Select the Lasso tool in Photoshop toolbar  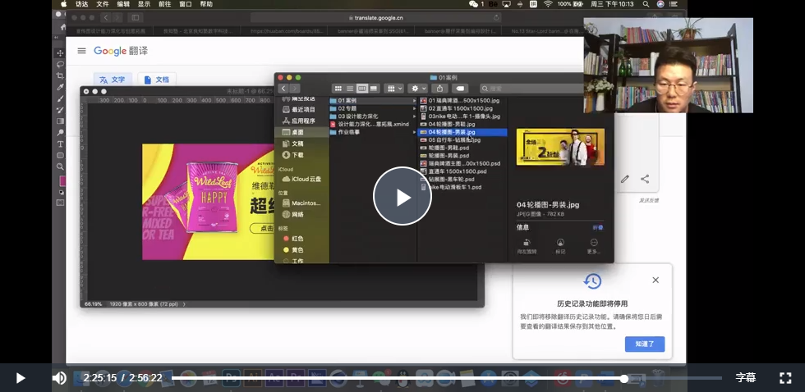[x=60, y=65]
